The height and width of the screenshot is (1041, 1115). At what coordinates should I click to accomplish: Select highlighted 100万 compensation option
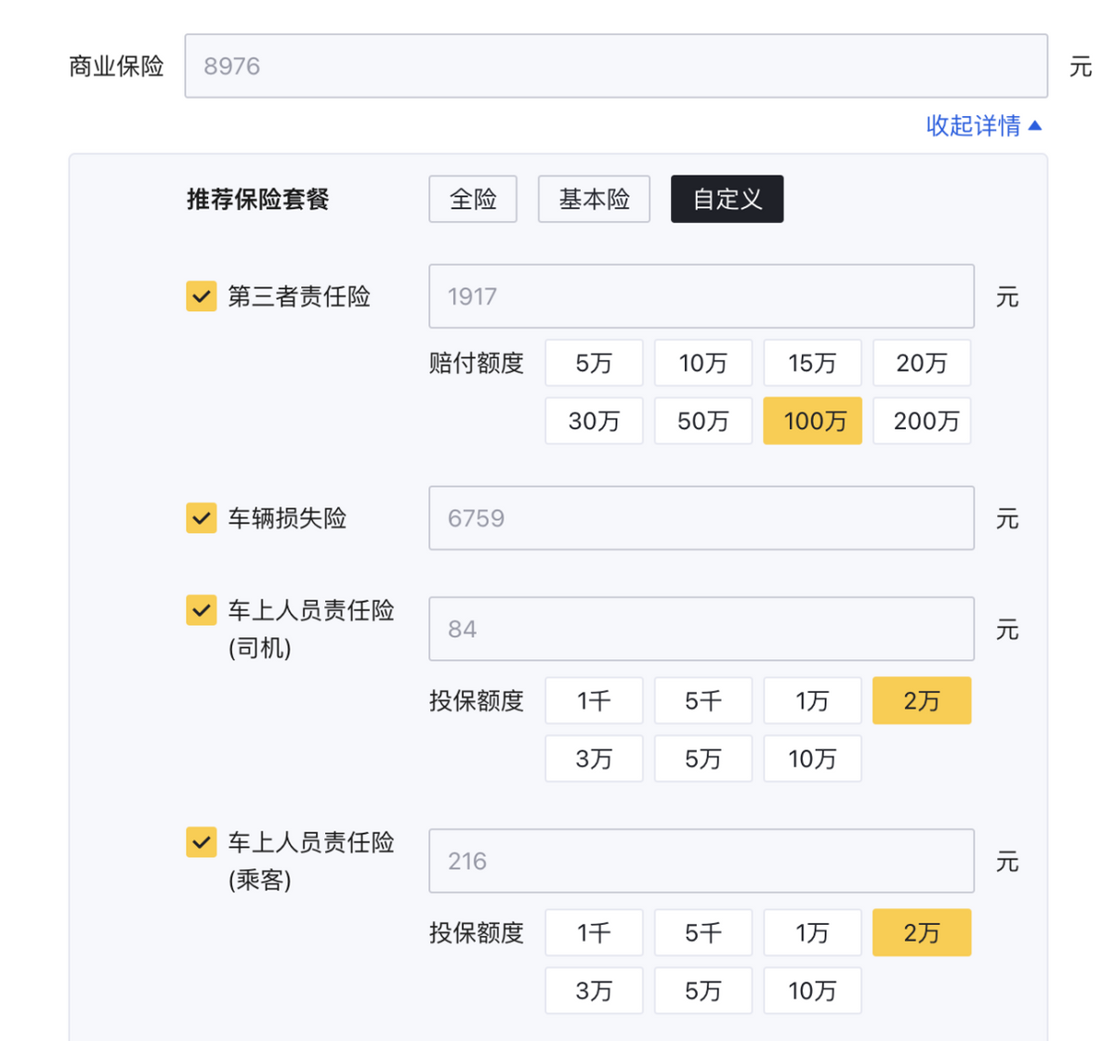tap(812, 422)
